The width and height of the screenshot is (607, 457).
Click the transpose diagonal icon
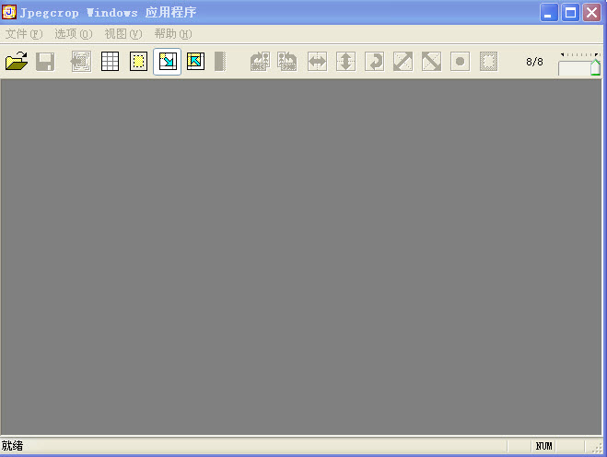tap(403, 62)
